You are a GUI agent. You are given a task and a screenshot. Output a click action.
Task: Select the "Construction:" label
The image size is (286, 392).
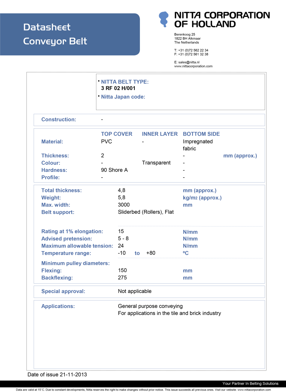coord(59,120)
